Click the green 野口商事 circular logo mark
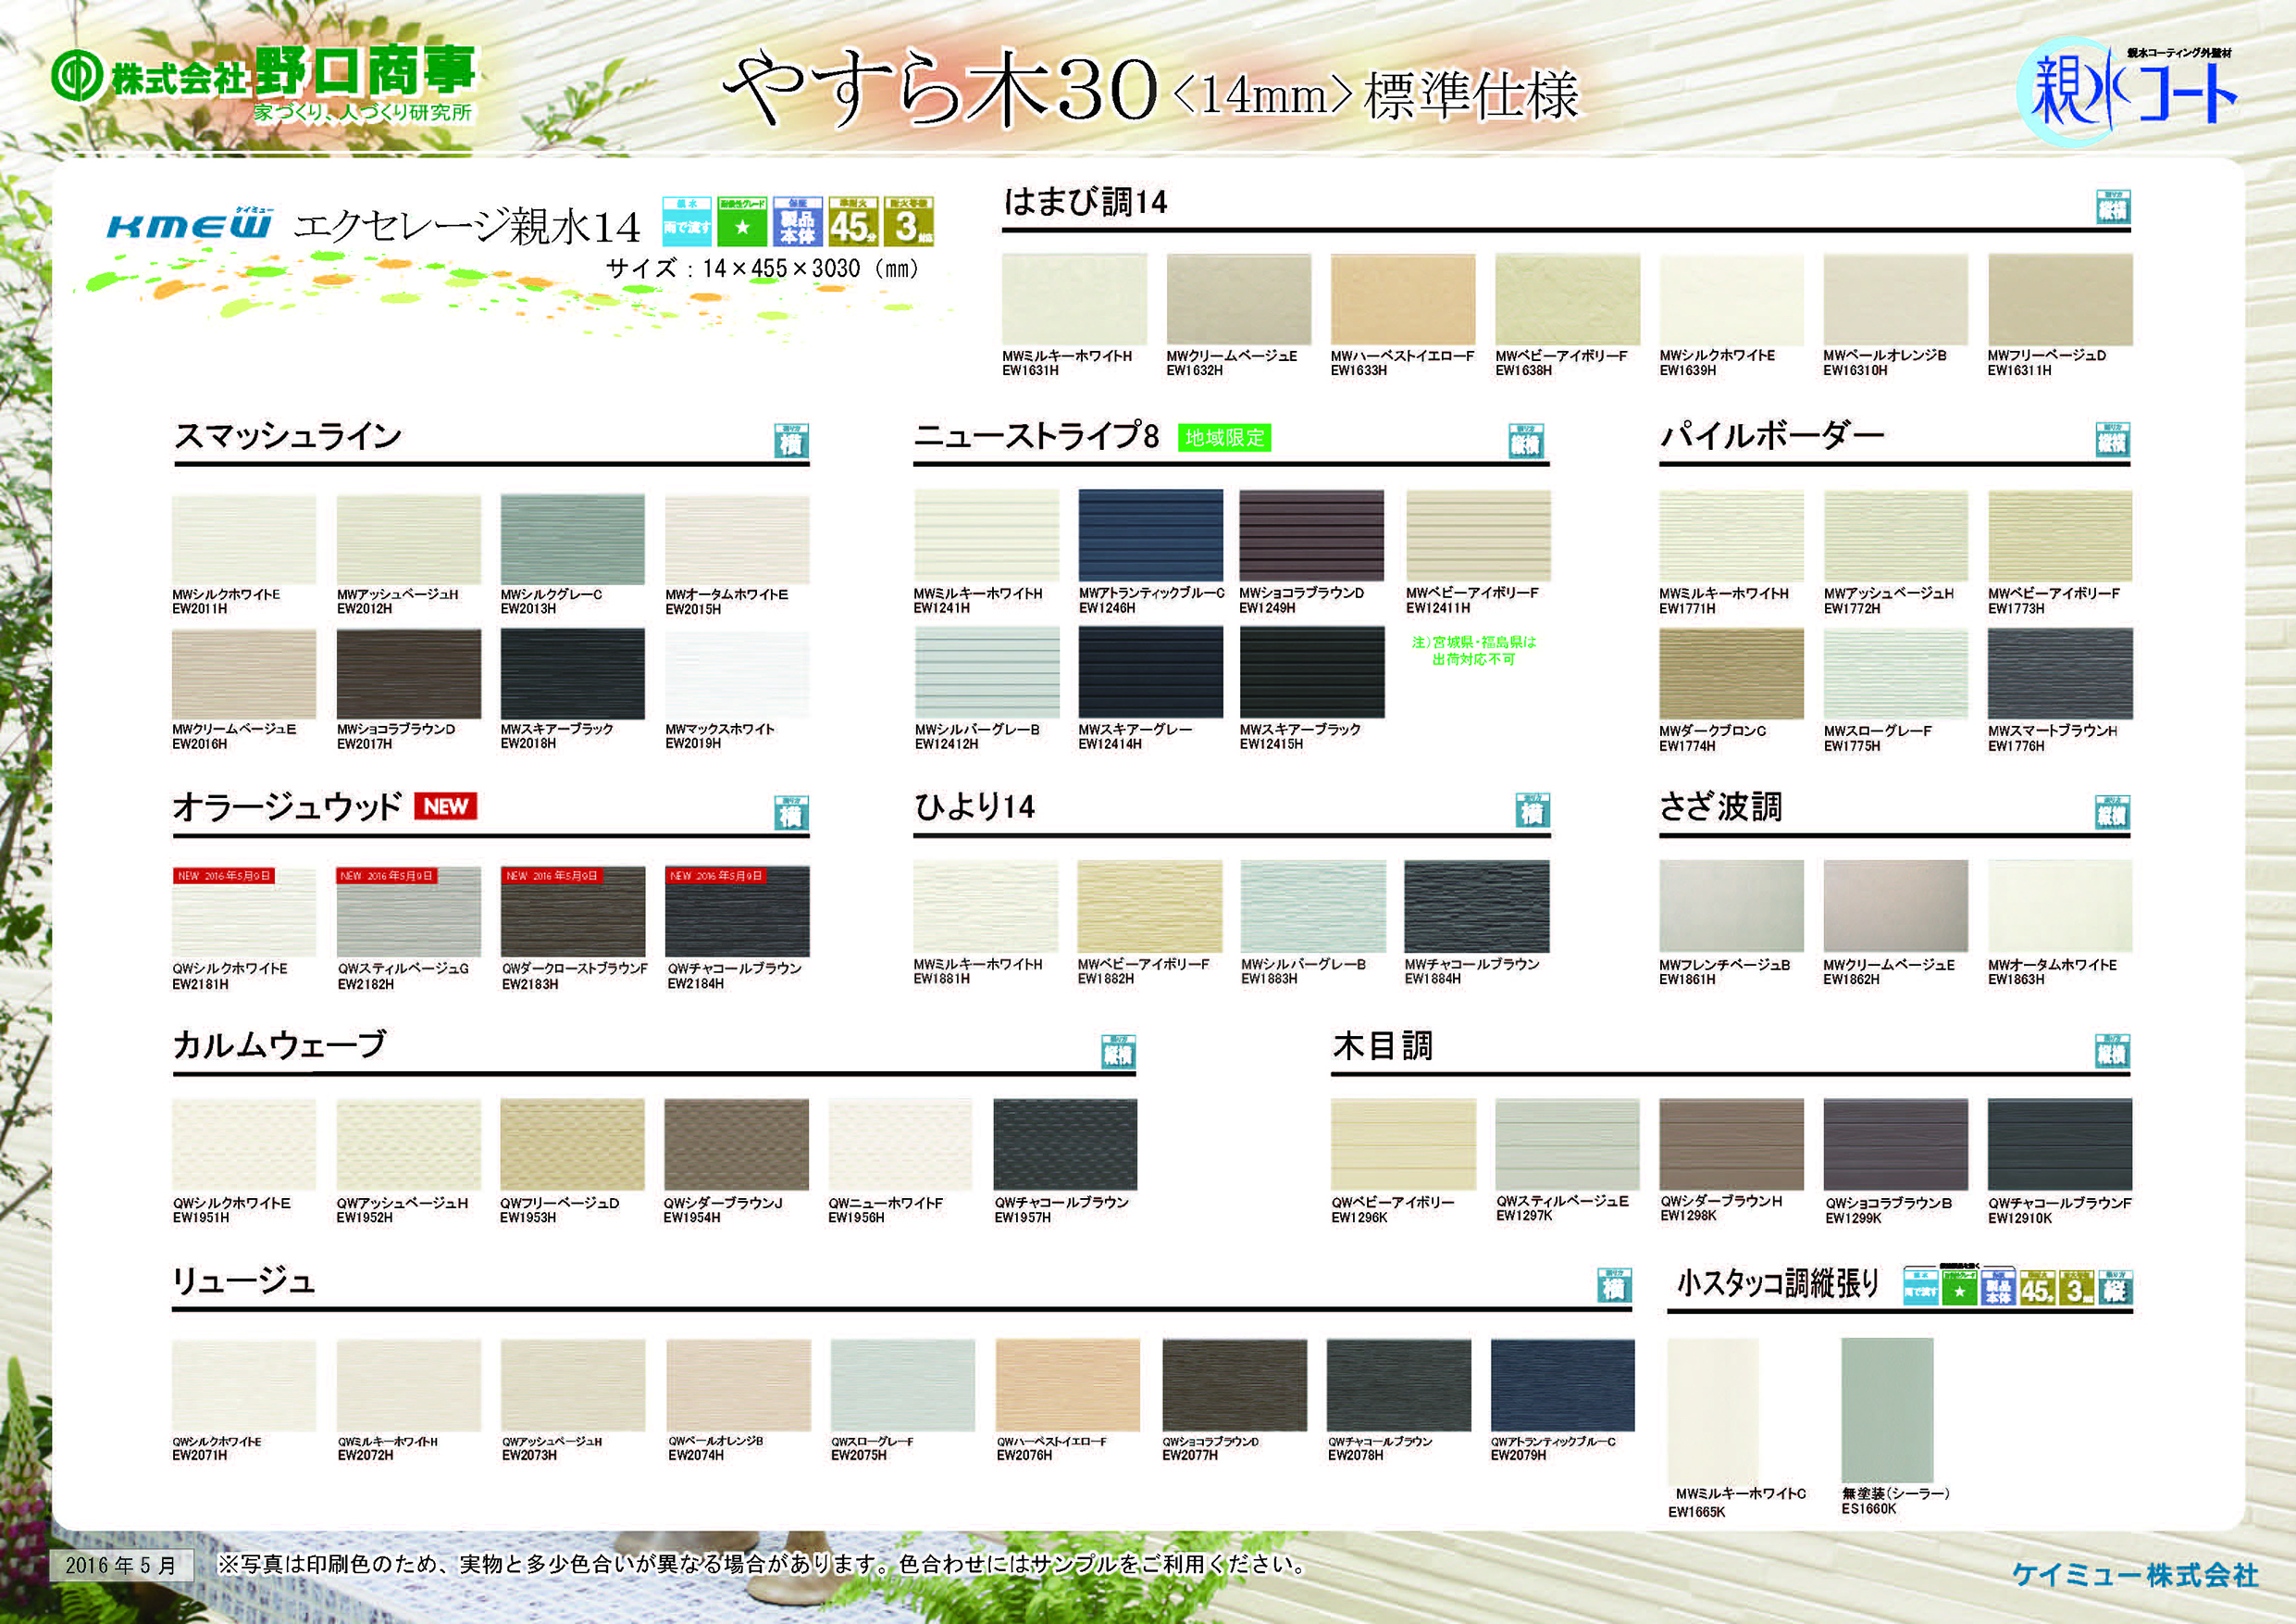 click(77, 75)
